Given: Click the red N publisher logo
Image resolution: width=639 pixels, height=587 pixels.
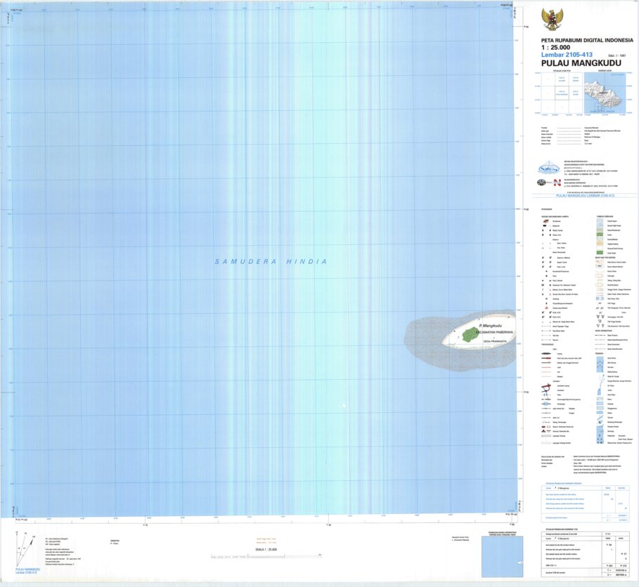Looking at the screenshot, I should pyautogui.click(x=557, y=182).
